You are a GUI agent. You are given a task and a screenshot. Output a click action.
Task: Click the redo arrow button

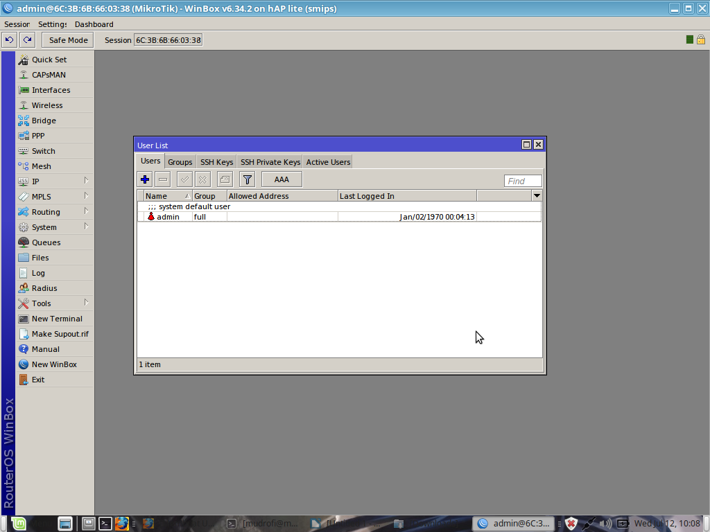(27, 39)
